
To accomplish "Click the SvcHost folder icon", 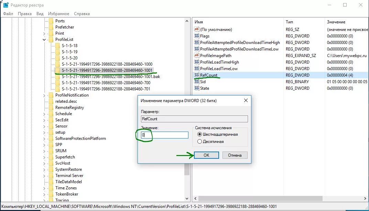I will point(51,163).
